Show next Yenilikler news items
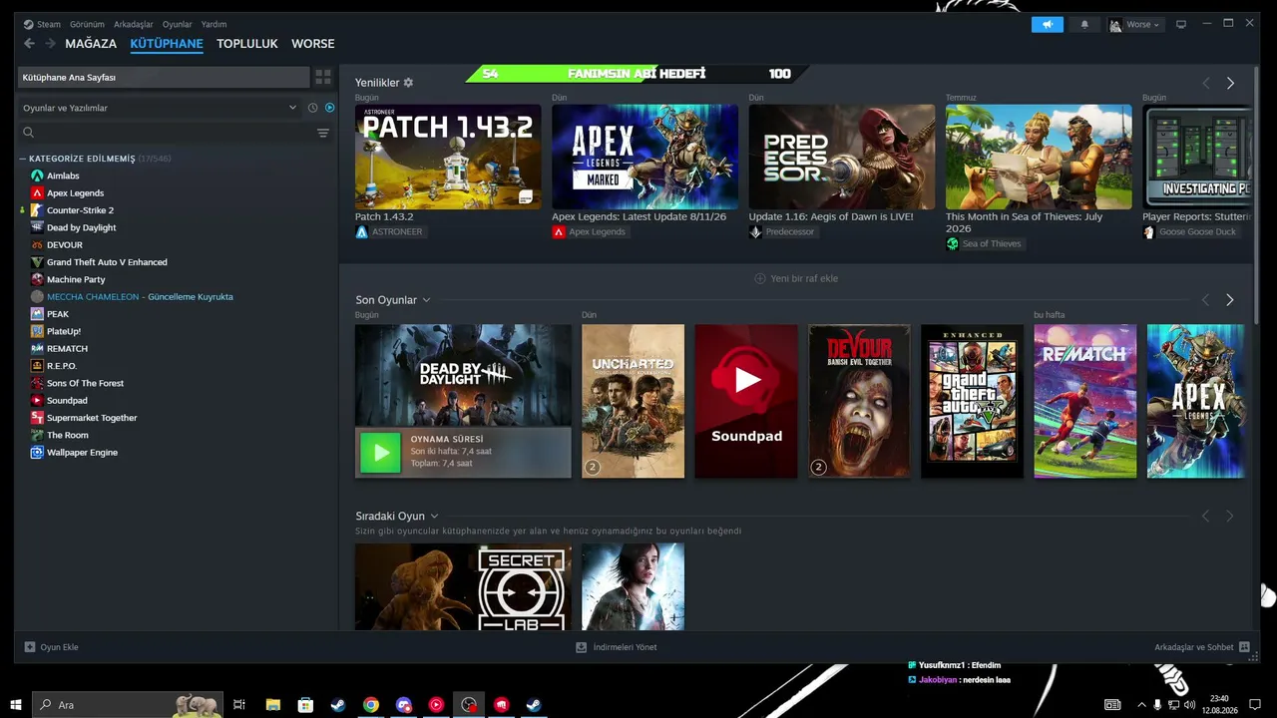This screenshot has height=718, width=1277. [1230, 84]
